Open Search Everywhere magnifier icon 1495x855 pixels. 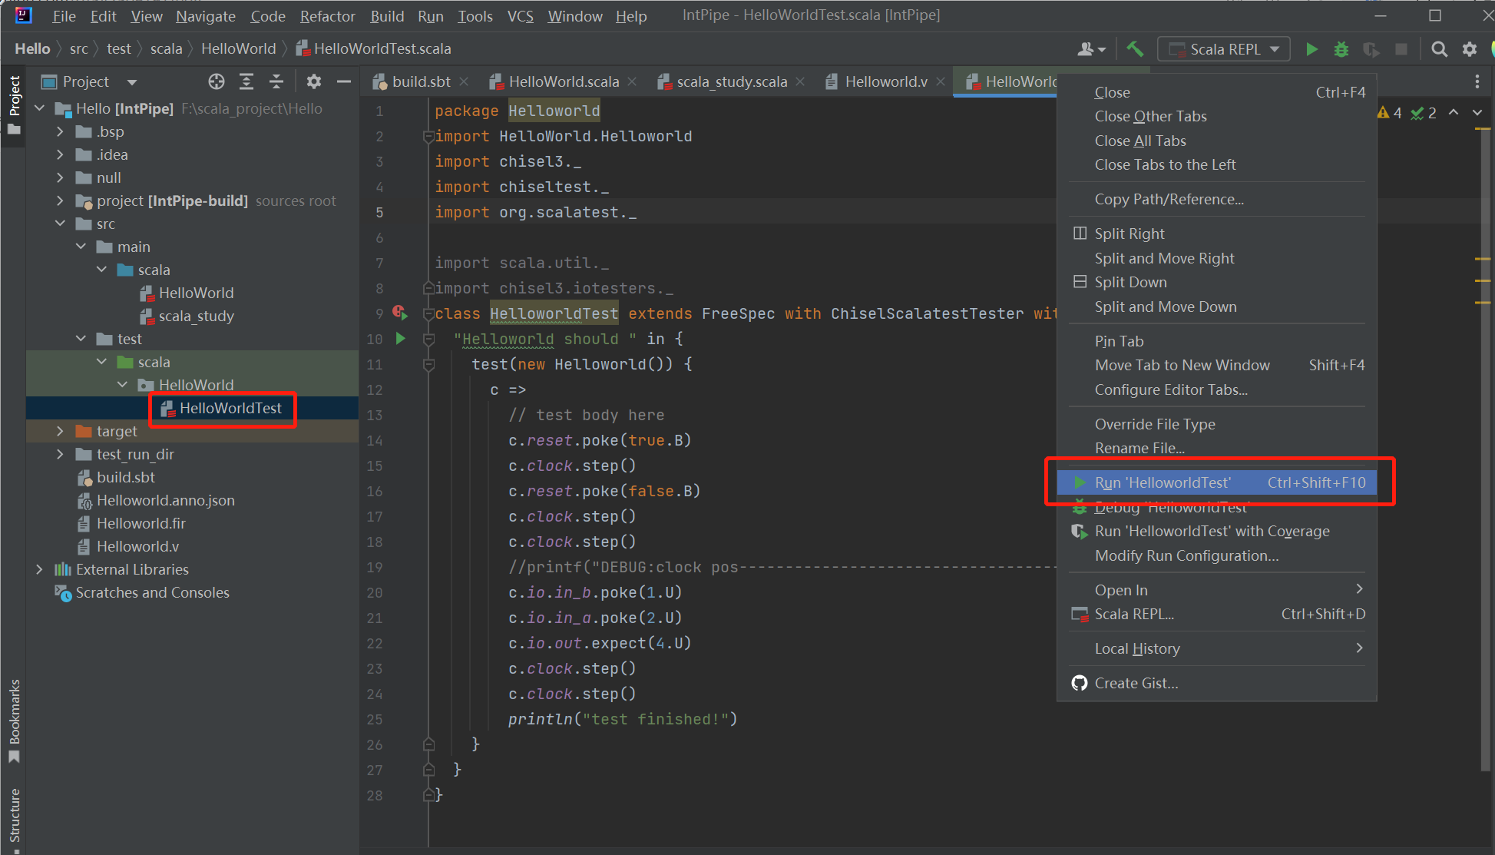coord(1439,49)
